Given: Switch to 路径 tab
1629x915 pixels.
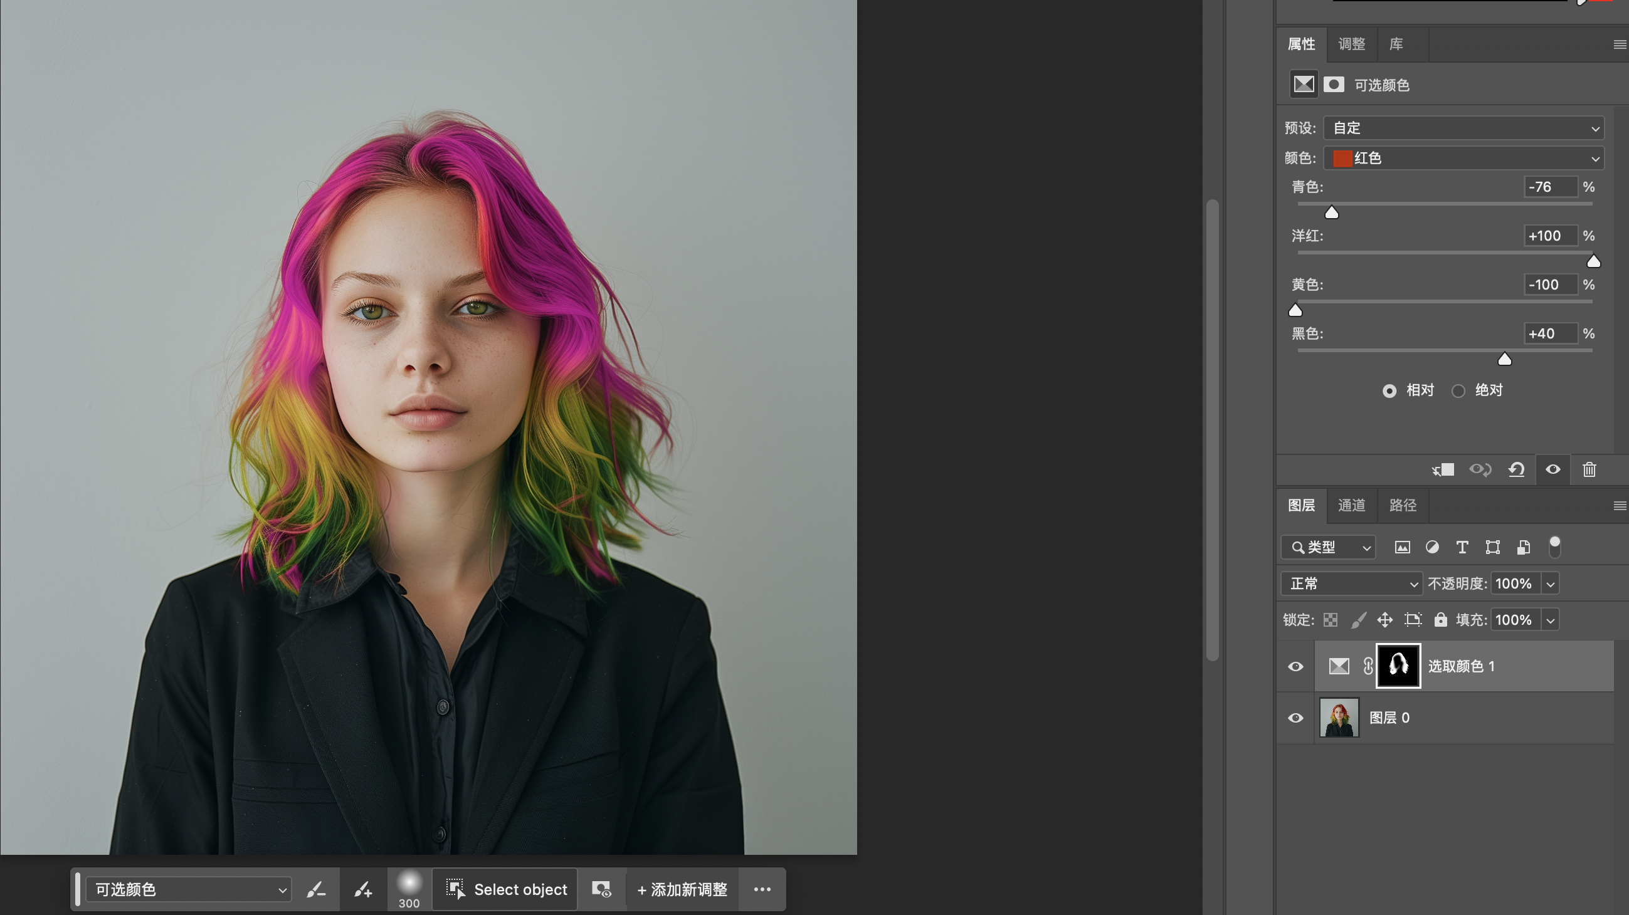Looking at the screenshot, I should point(1403,506).
